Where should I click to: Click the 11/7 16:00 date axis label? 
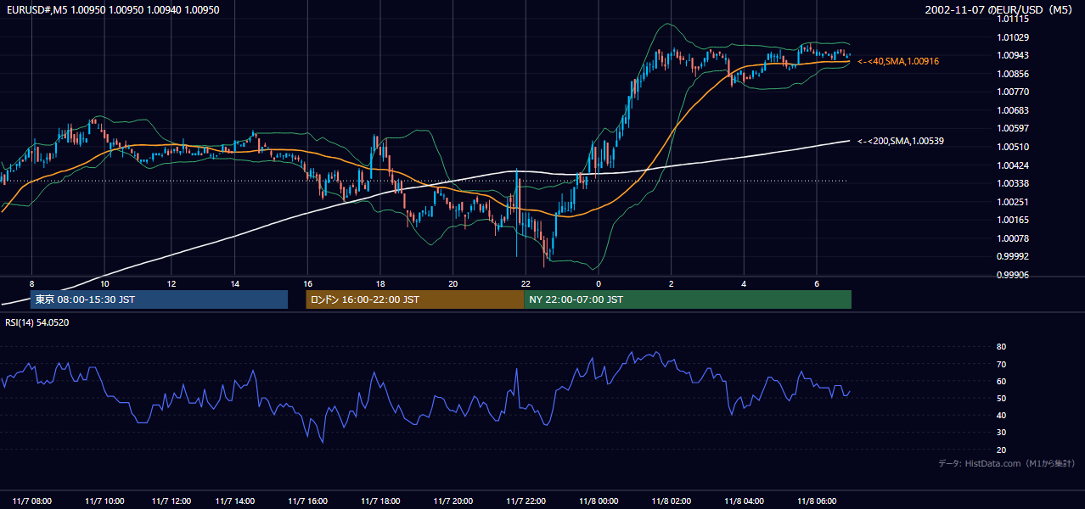point(307,501)
